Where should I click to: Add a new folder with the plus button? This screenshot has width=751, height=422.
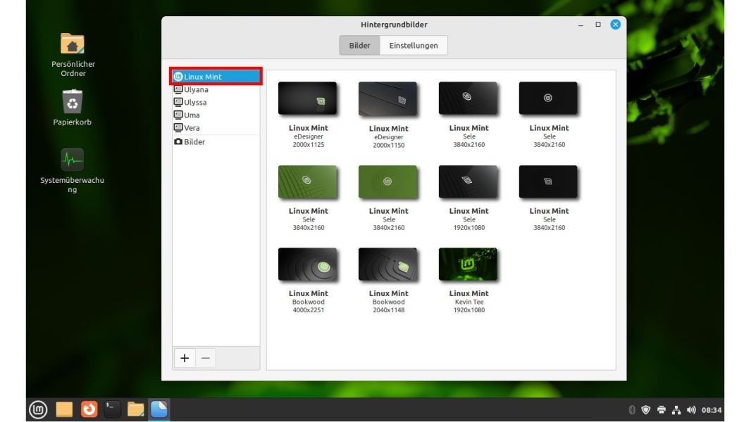(185, 358)
